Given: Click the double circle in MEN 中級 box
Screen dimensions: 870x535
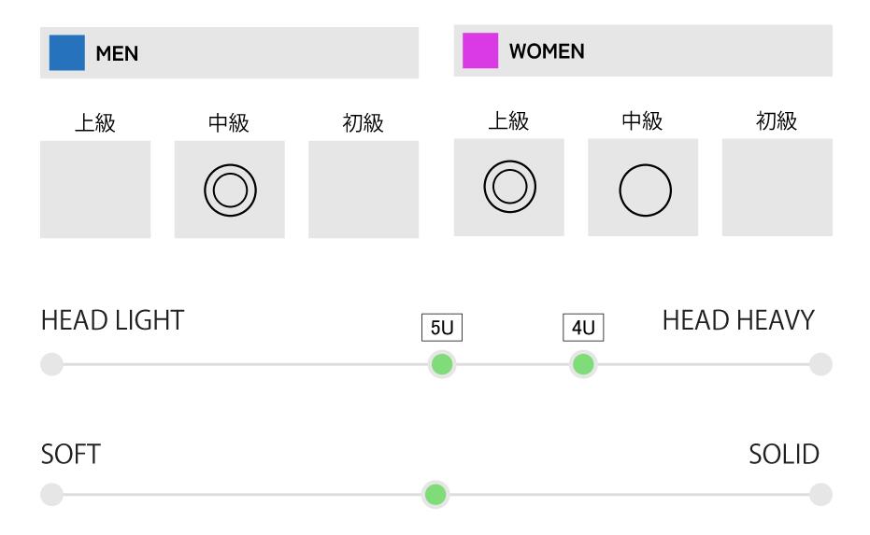Looking at the screenshot, I should pyautogui.click(x=230, y=190).
